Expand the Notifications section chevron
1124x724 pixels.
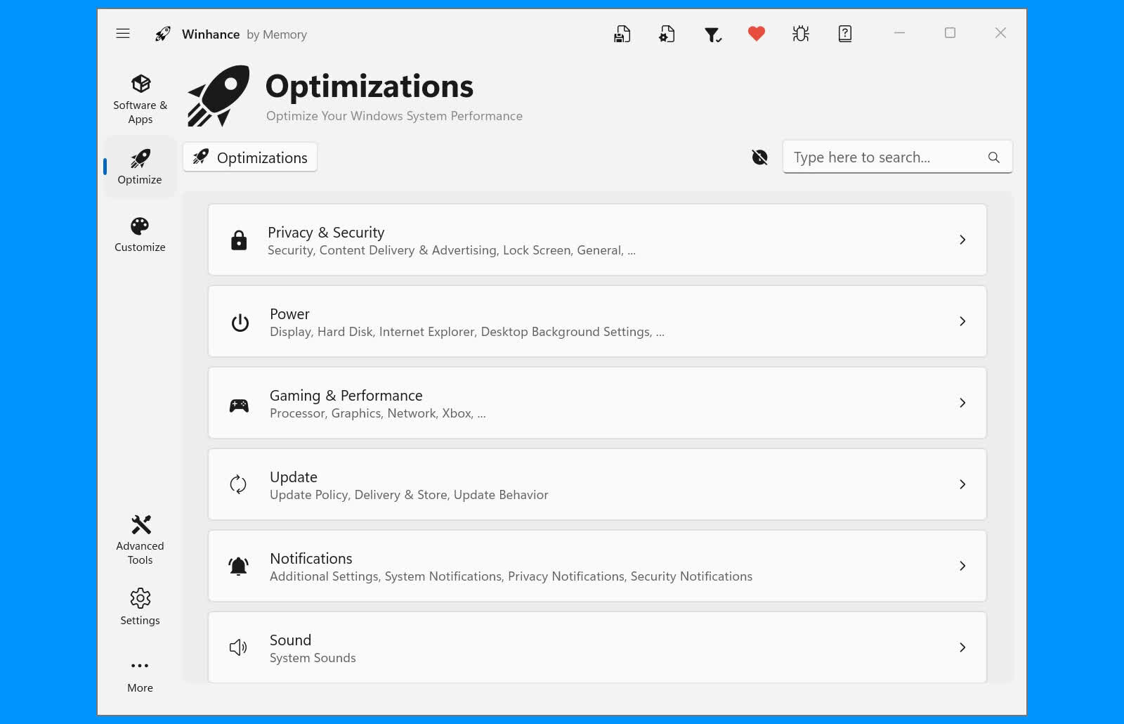[962, 566]
